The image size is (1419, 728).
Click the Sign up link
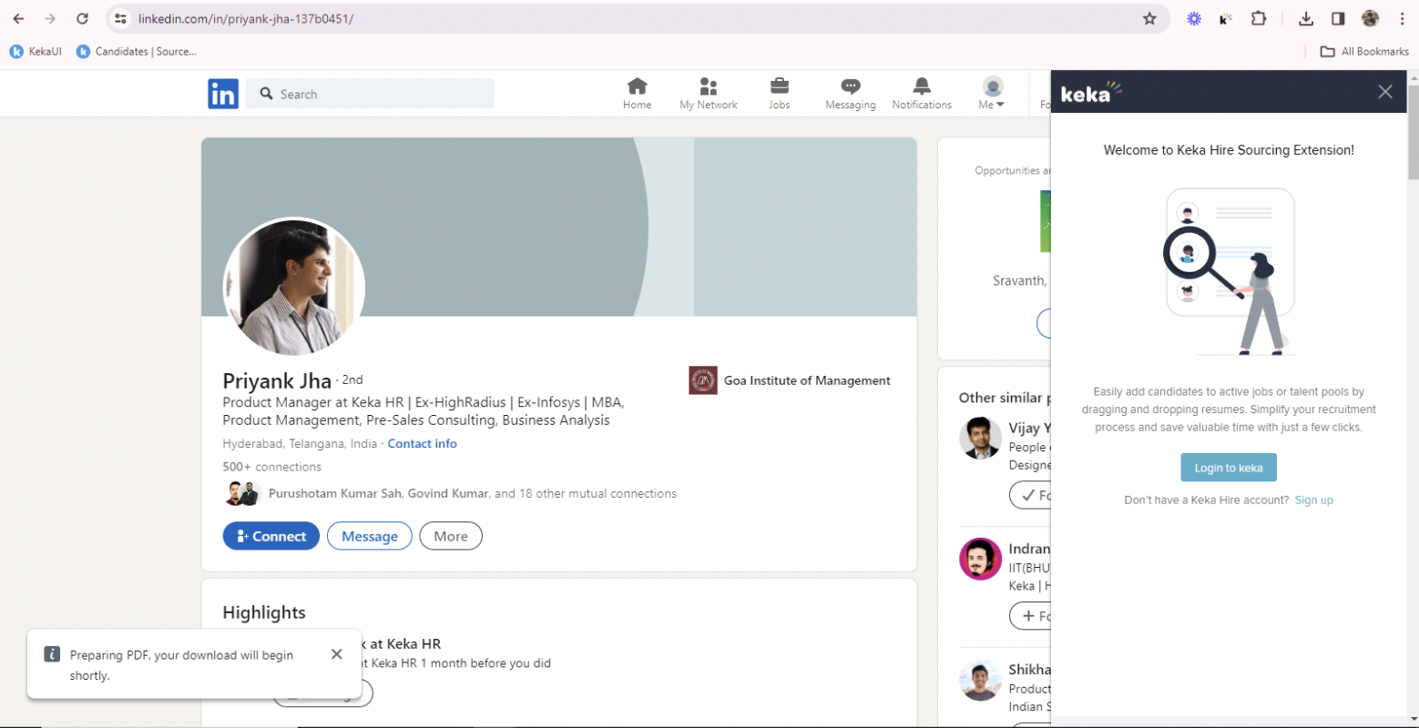(1313, 500)
